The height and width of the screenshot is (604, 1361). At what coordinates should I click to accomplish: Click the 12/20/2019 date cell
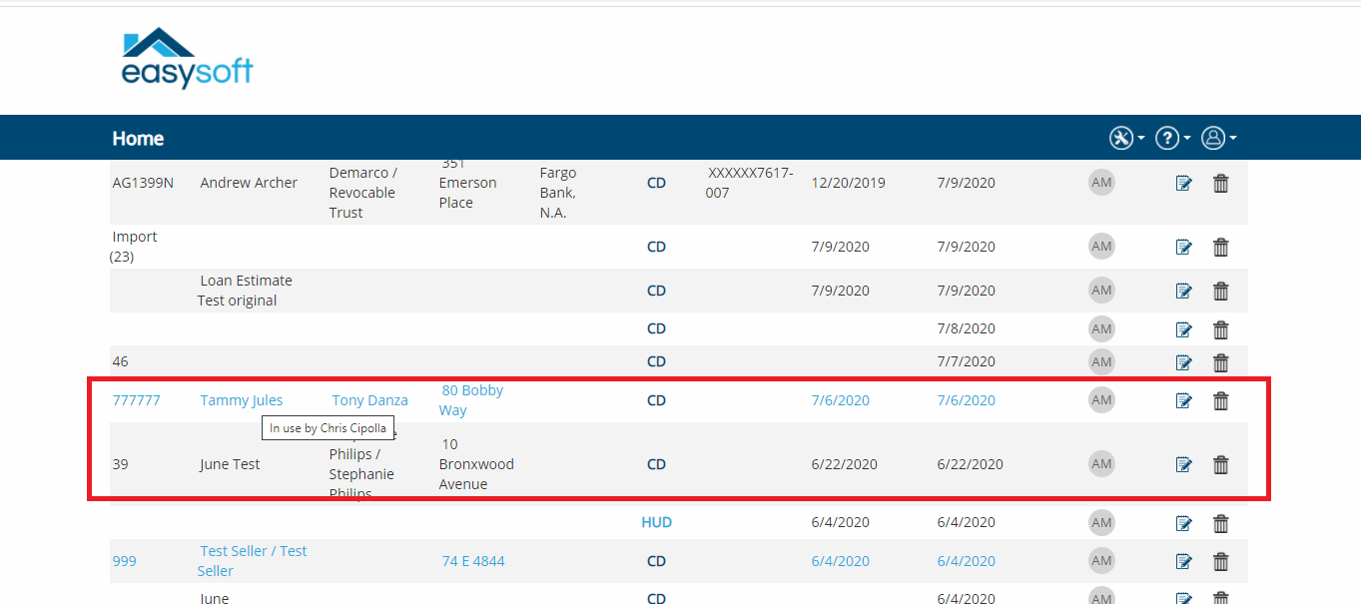[x=848, y=183]
